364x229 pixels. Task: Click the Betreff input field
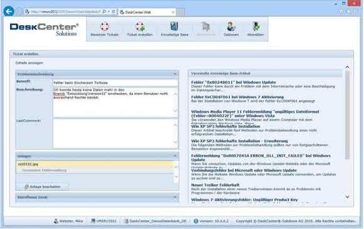pos(115,82)
